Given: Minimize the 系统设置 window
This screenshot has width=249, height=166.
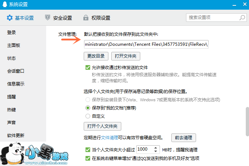Looking at the screenshot, I should click(234, 5).
